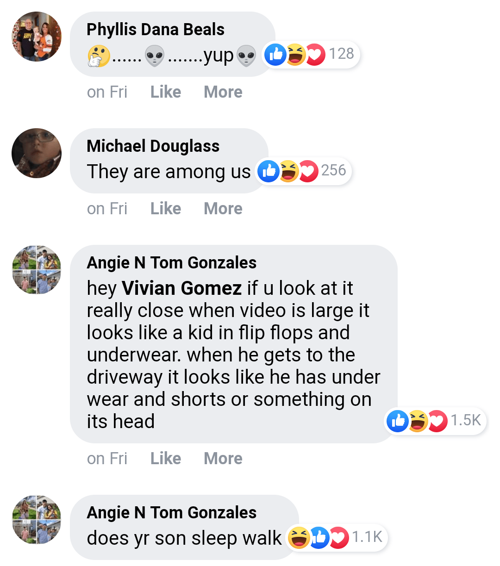
Task: Open the 1.5K reactions on Angie's long comment
Action: pyautogui.click(x=435, y=421)
